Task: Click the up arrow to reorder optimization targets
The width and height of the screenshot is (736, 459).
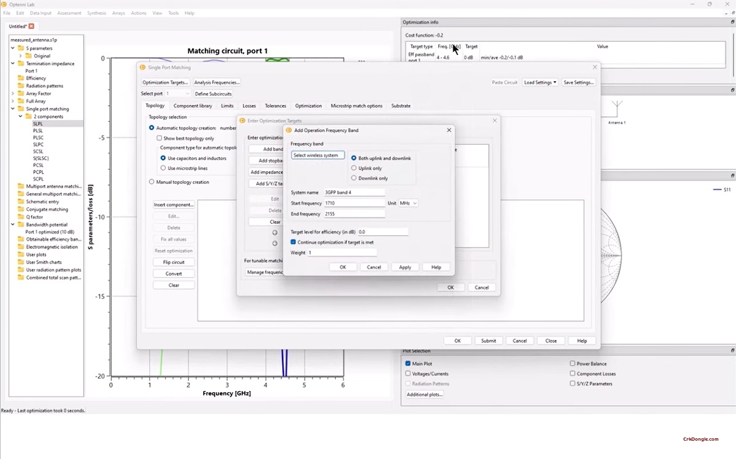Action: [x=275, y=232]
